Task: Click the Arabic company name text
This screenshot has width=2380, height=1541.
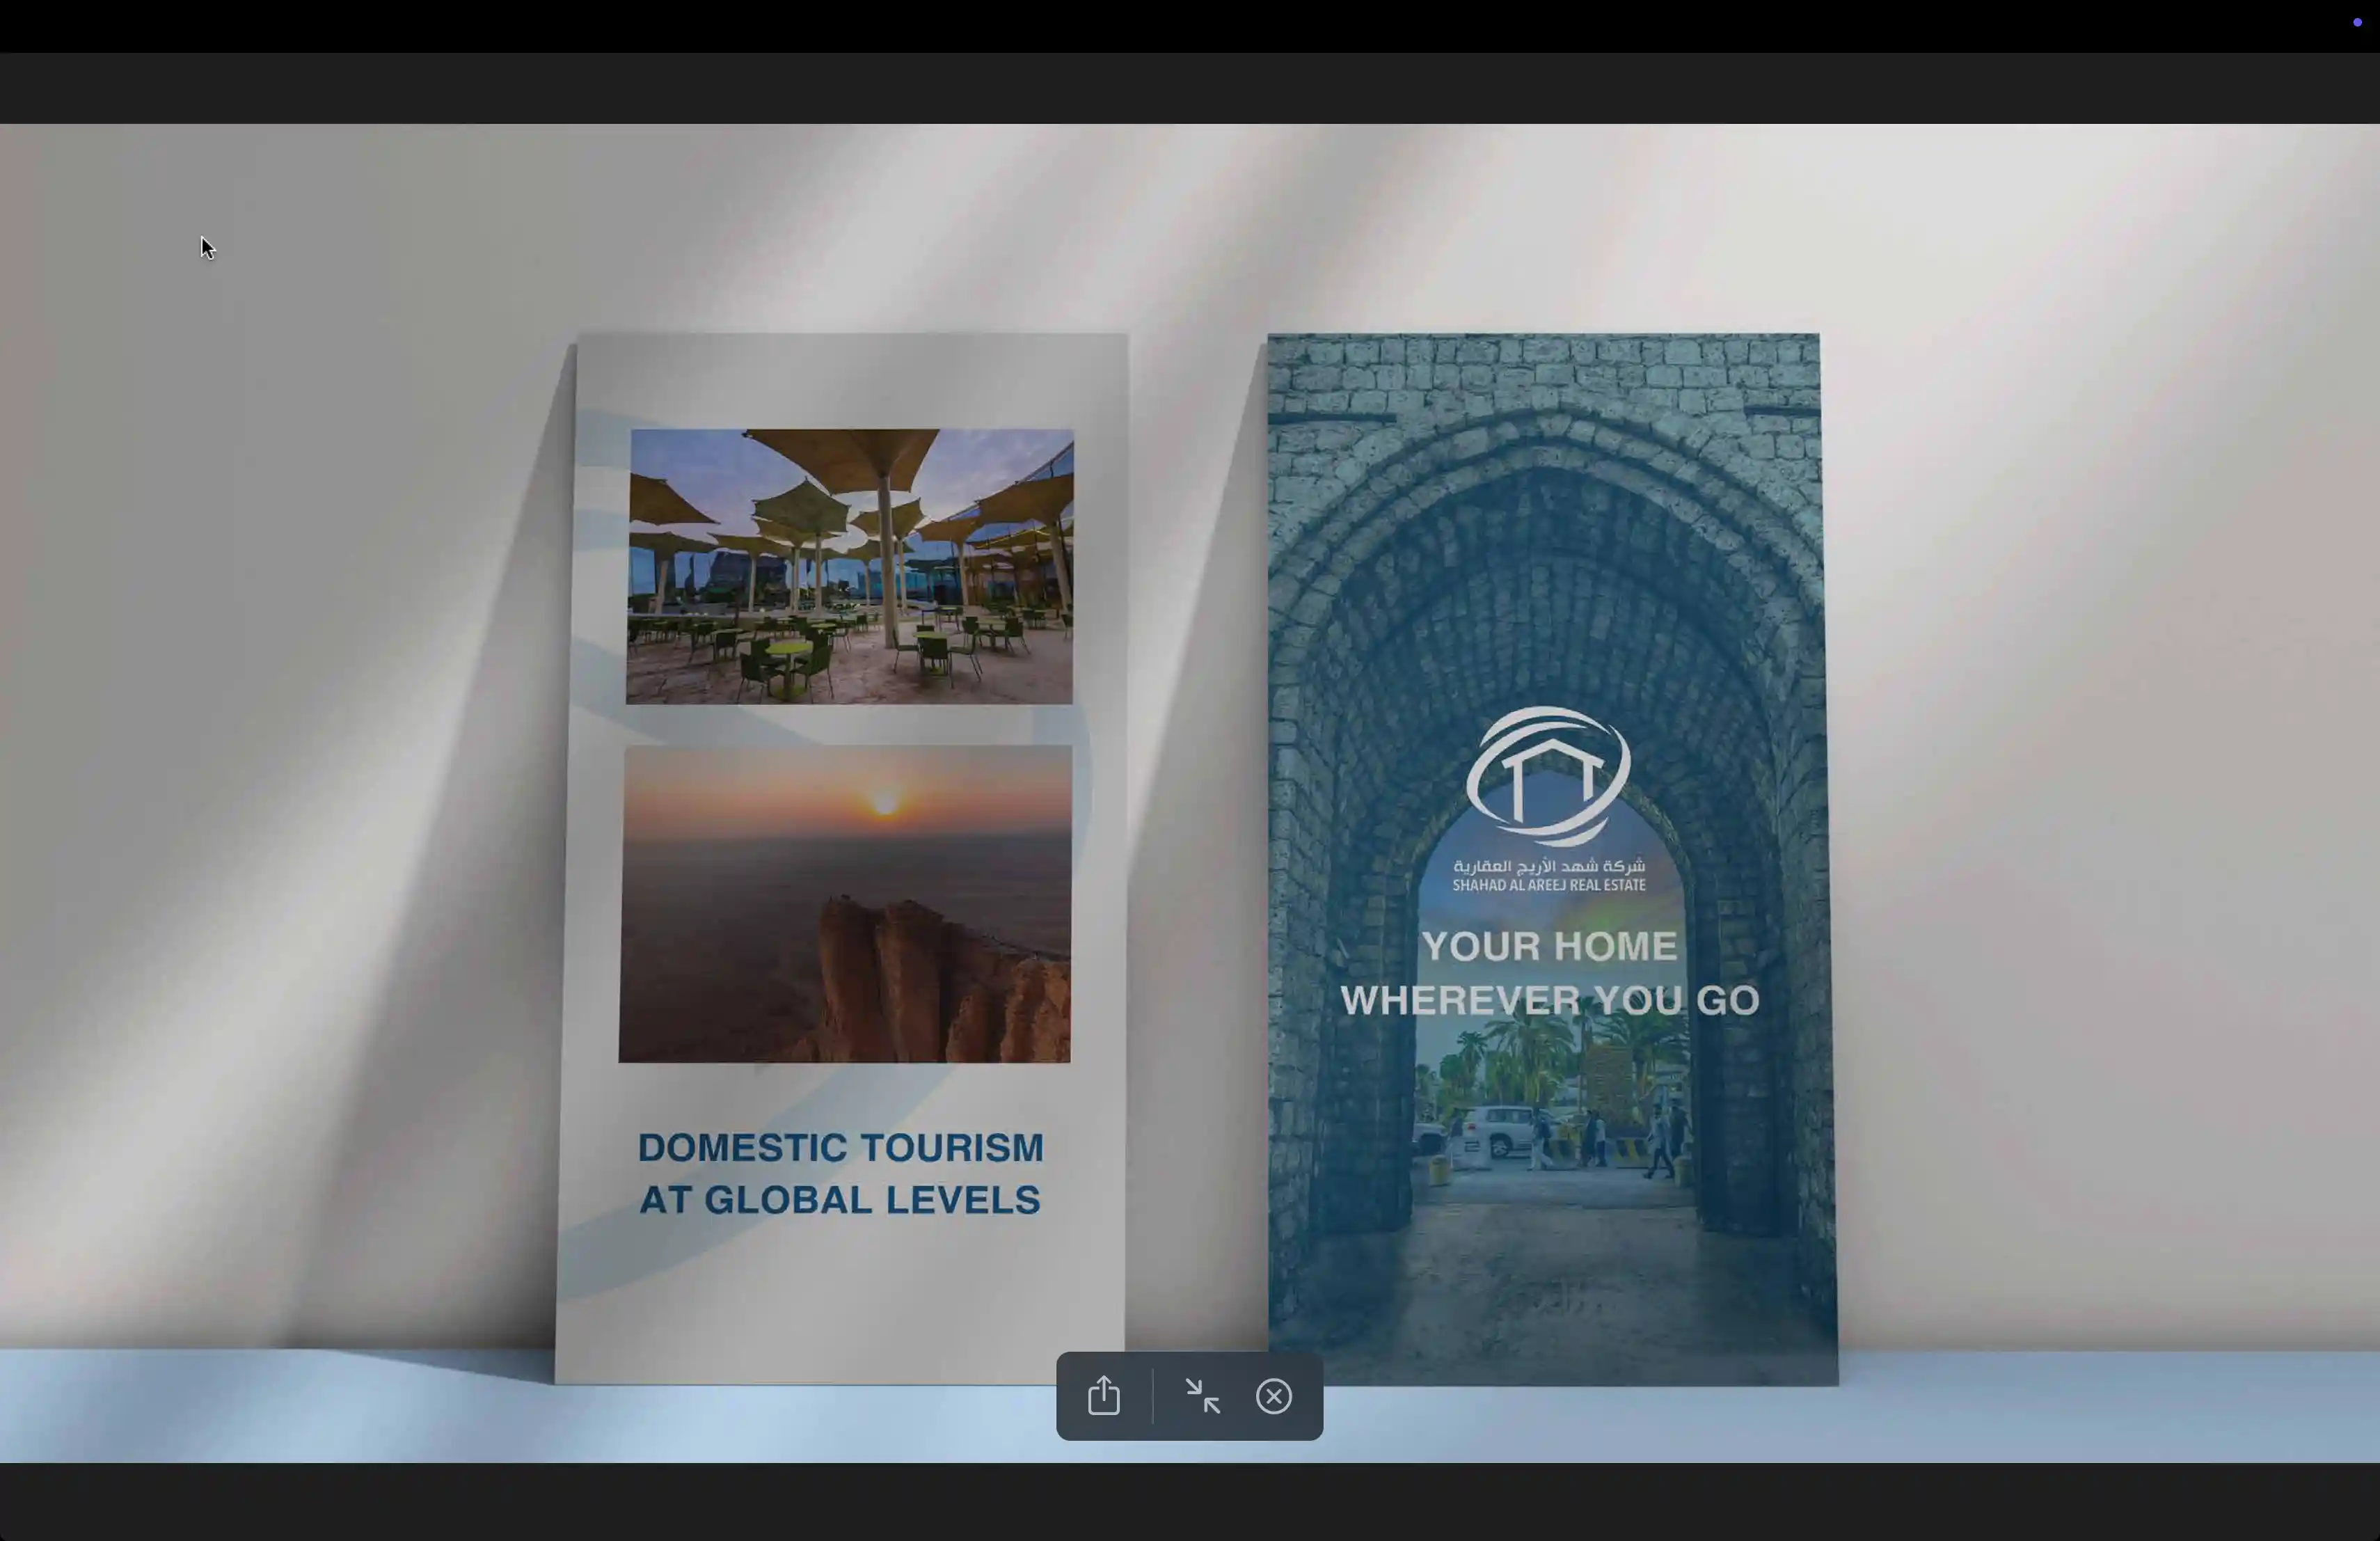Action: (x=1548, y=865)
